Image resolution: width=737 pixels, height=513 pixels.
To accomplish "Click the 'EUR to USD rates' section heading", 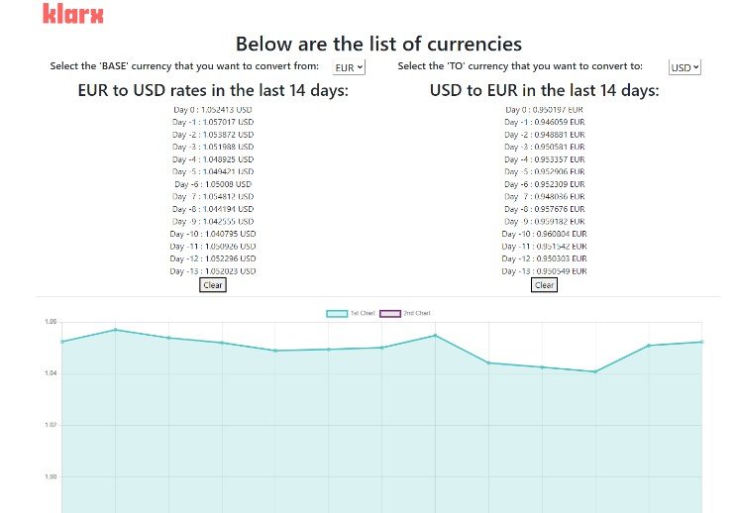I will pos(213,91).
